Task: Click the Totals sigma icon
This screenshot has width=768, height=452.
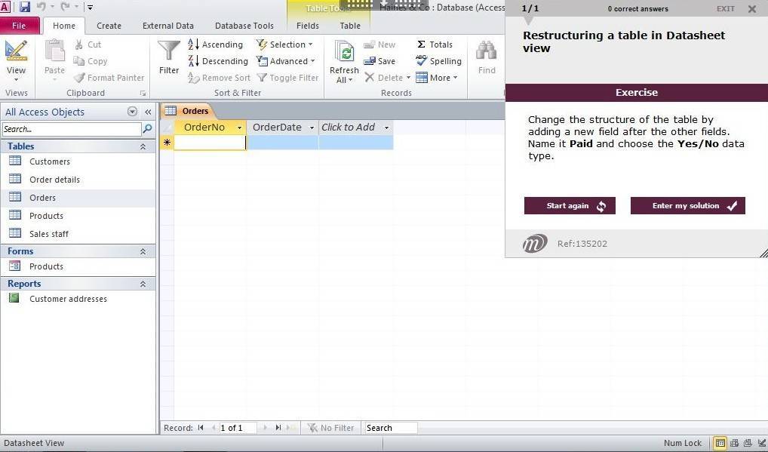Action: 421,45
